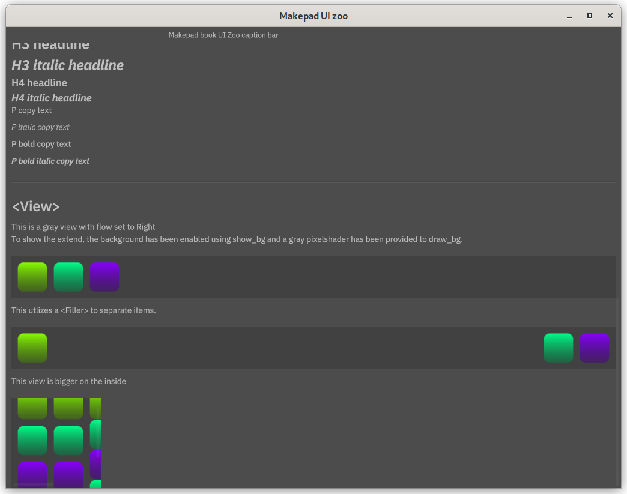The height and width of the screenshot is (494, 627).
Task: Click first-column purple square in the scrollable view
Action: (32, 474)
